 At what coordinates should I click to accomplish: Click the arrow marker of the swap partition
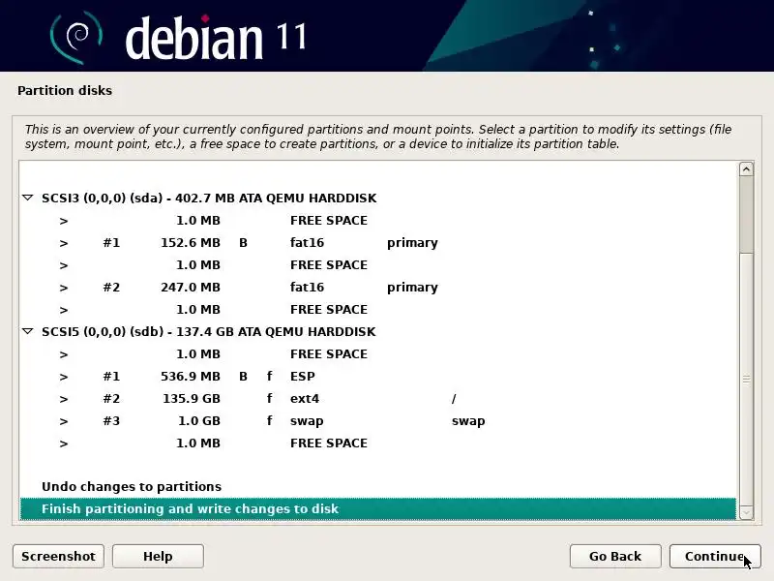(x=64, y=421)
